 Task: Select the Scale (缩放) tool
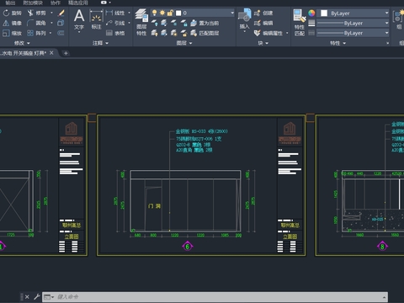[x=13, y=33]
